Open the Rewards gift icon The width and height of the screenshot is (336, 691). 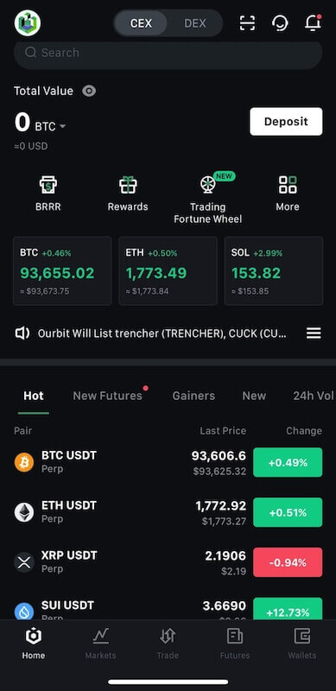(128, 185)
